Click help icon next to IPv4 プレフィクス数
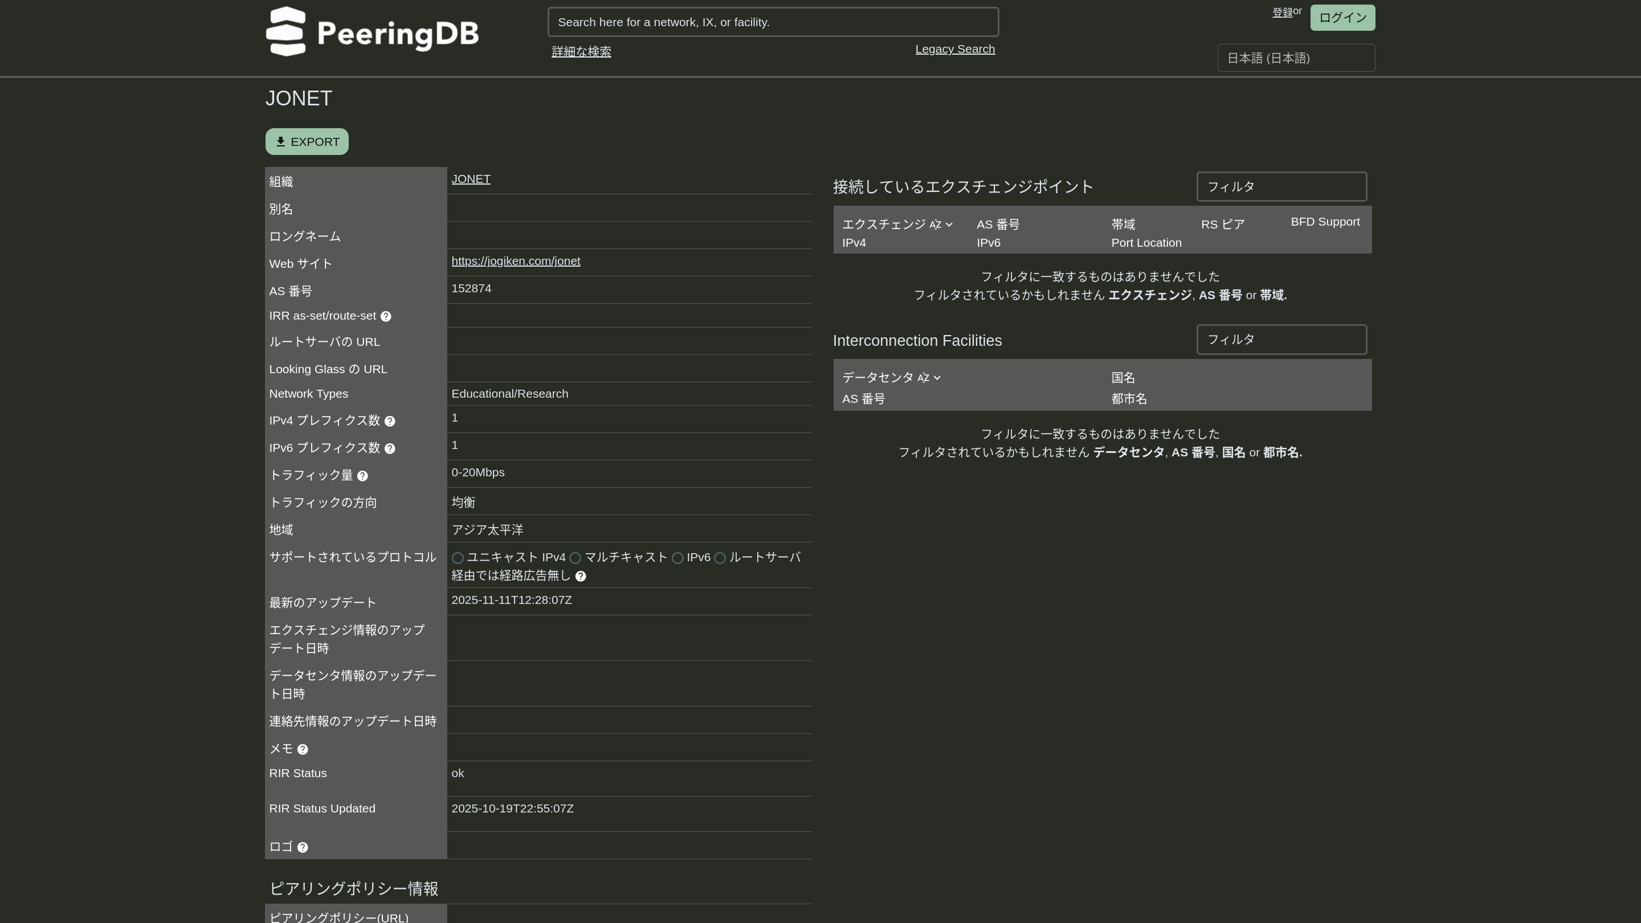1641x923 pixels. [x=390, y=421]
